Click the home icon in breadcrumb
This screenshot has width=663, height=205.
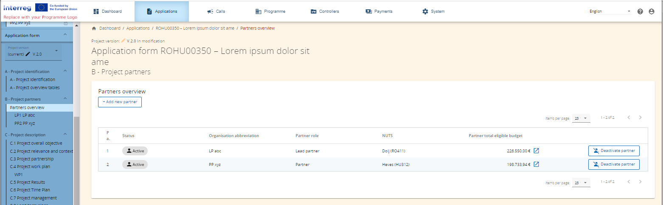[94, 28]
